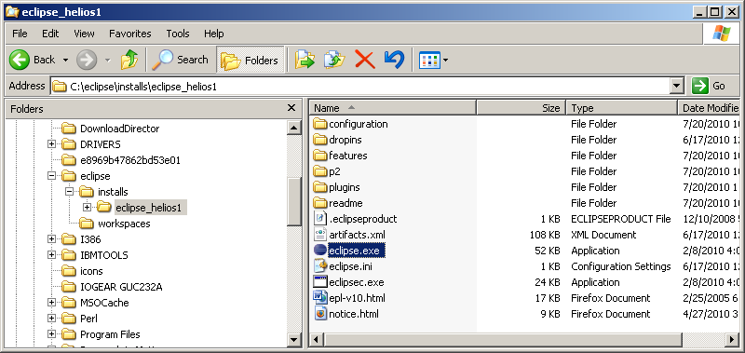Click the folder tree scroll-down arrow

coord(294,340)
